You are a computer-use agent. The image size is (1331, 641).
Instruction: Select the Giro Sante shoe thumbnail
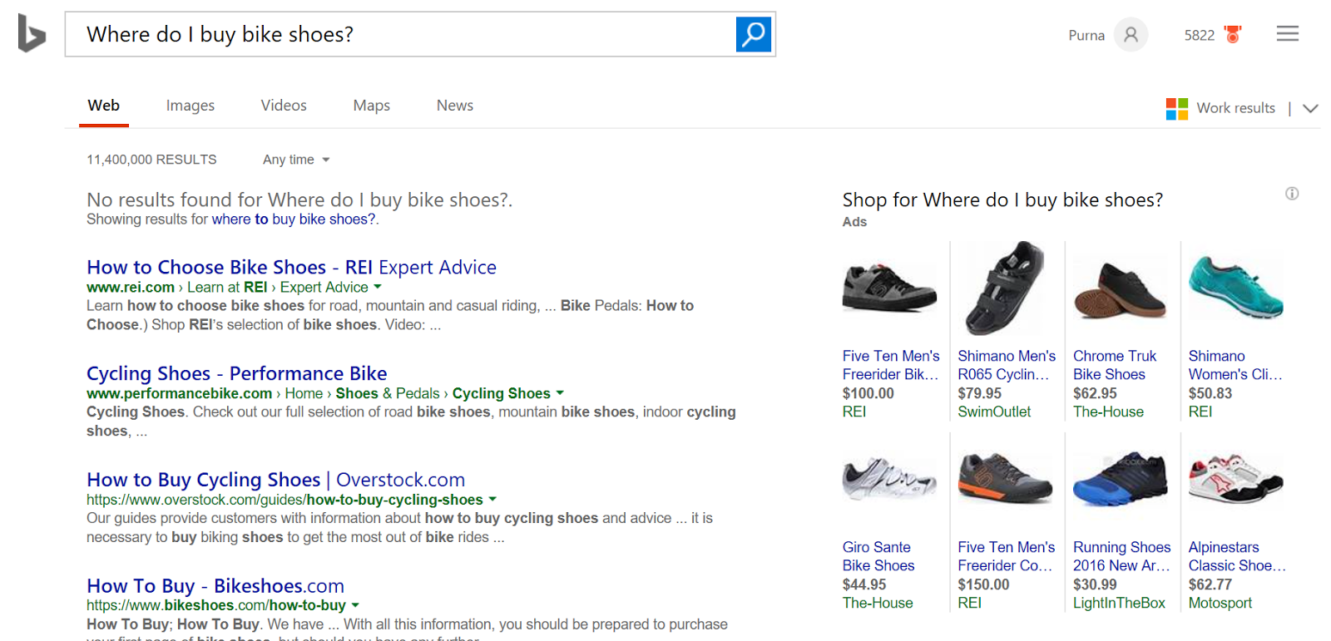[x=889, y=480]
